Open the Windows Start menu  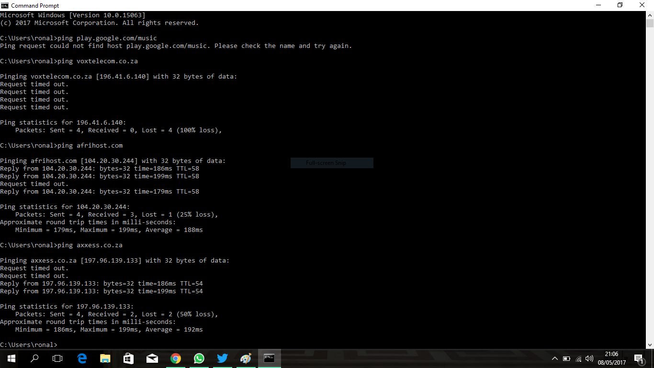pyautogui.click(x=11, y=358)
